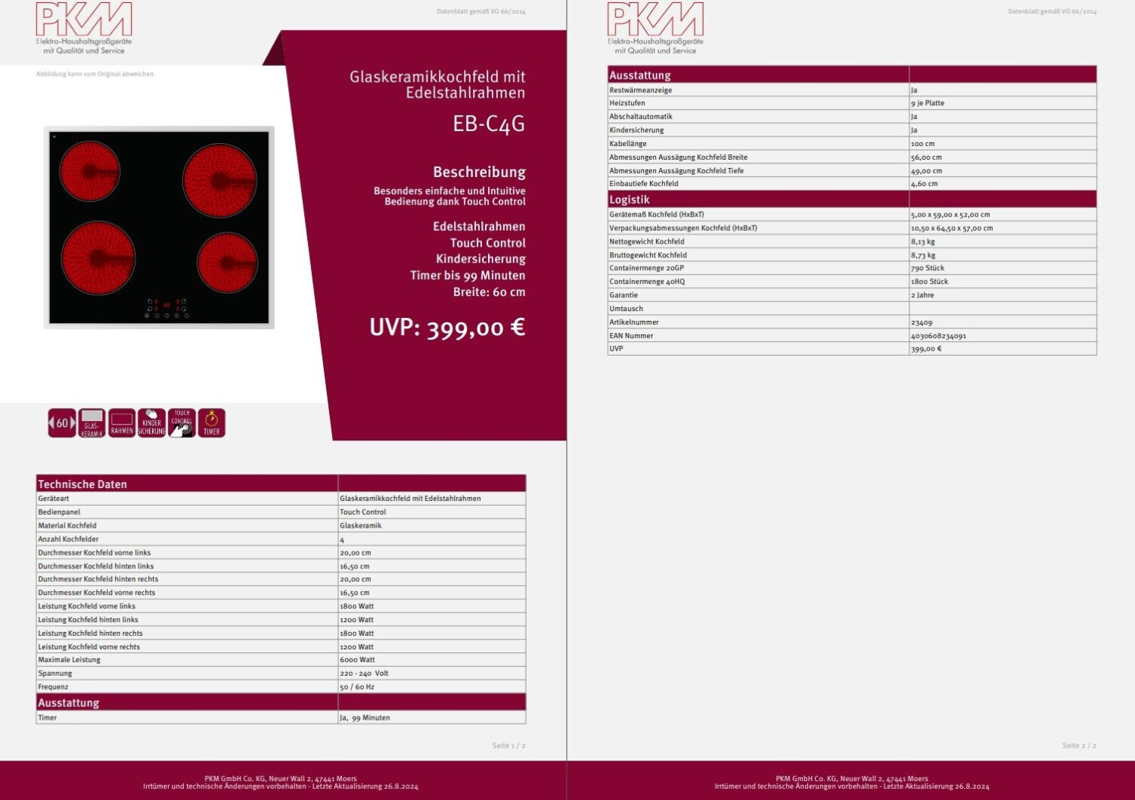Click the touch control panel on the cooktop photo
The image size is (1135, 800).
click(x=166, y=308)
